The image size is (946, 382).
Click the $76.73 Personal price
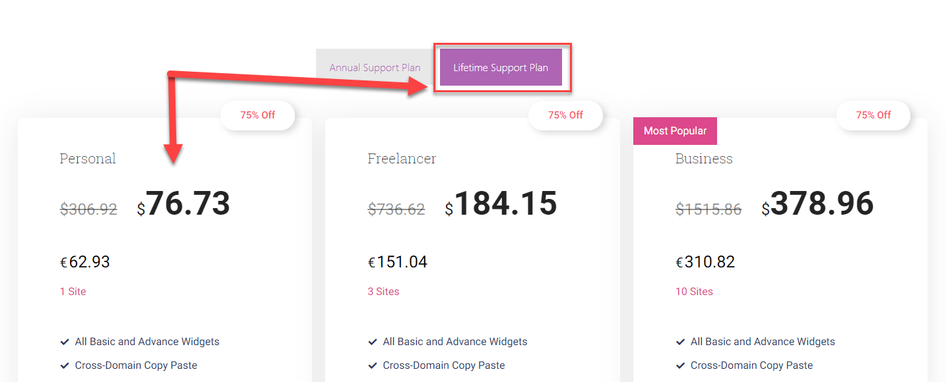point(184,204)
